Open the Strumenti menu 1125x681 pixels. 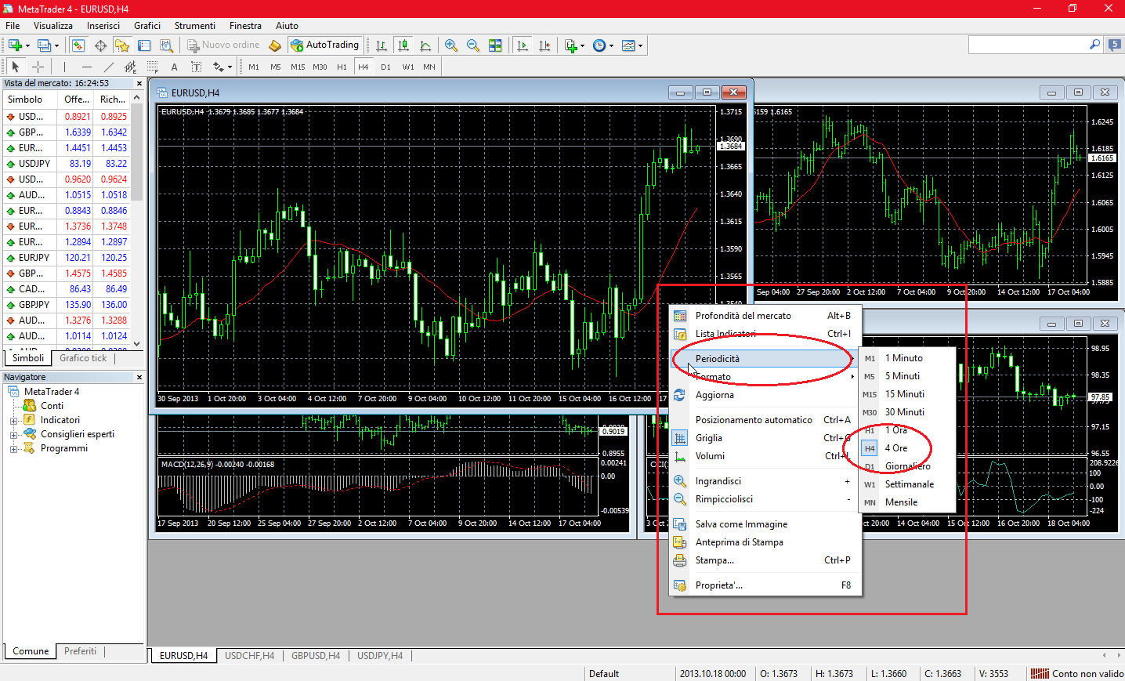195,26
